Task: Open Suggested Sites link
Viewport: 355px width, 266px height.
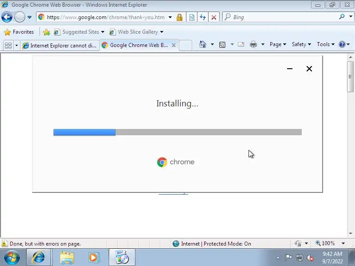Action: pyautogui.click(x=79, y=32)
